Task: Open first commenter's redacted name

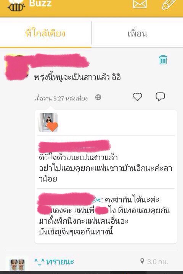Action: tap(74, 146)
